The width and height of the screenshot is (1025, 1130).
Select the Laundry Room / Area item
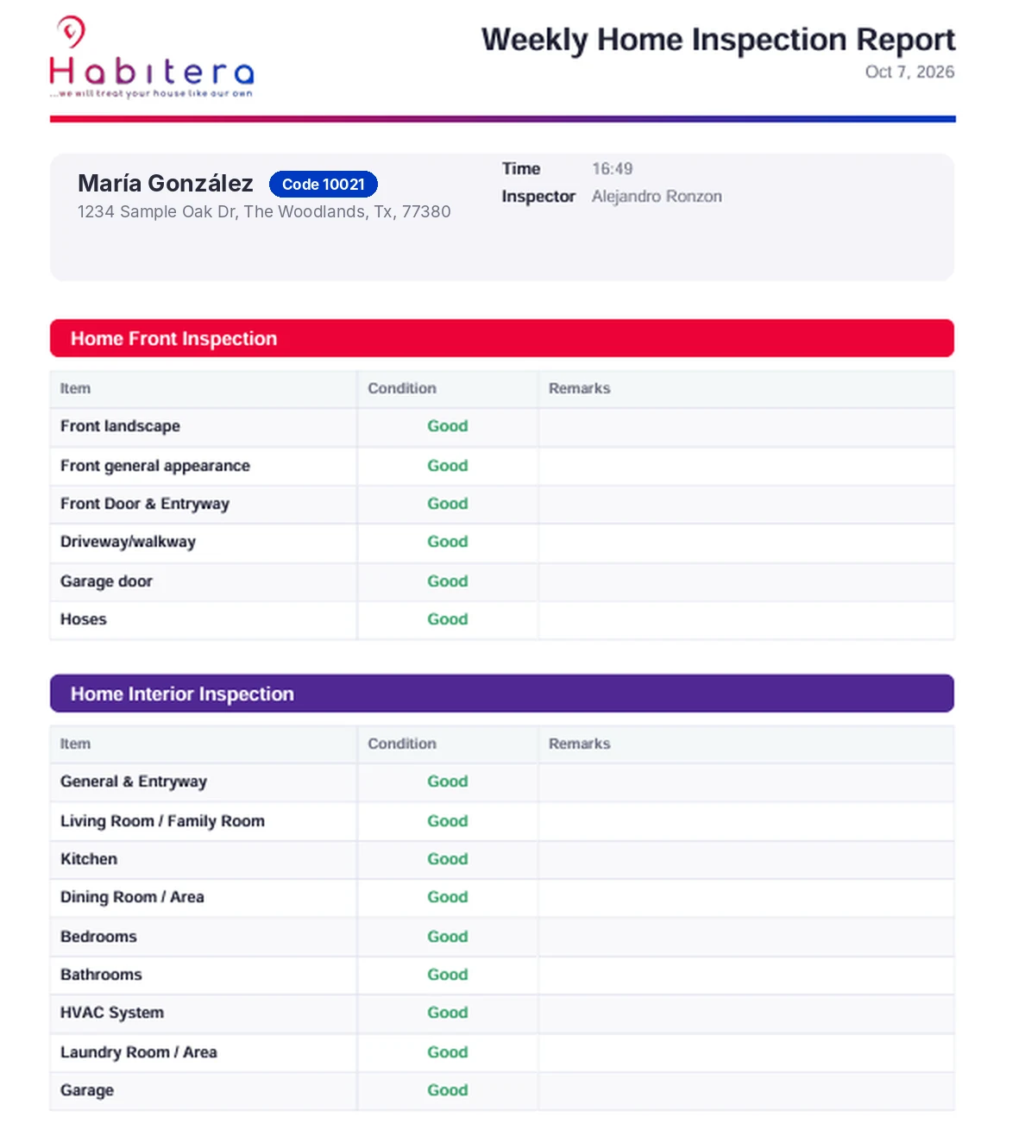[139, 1052]
